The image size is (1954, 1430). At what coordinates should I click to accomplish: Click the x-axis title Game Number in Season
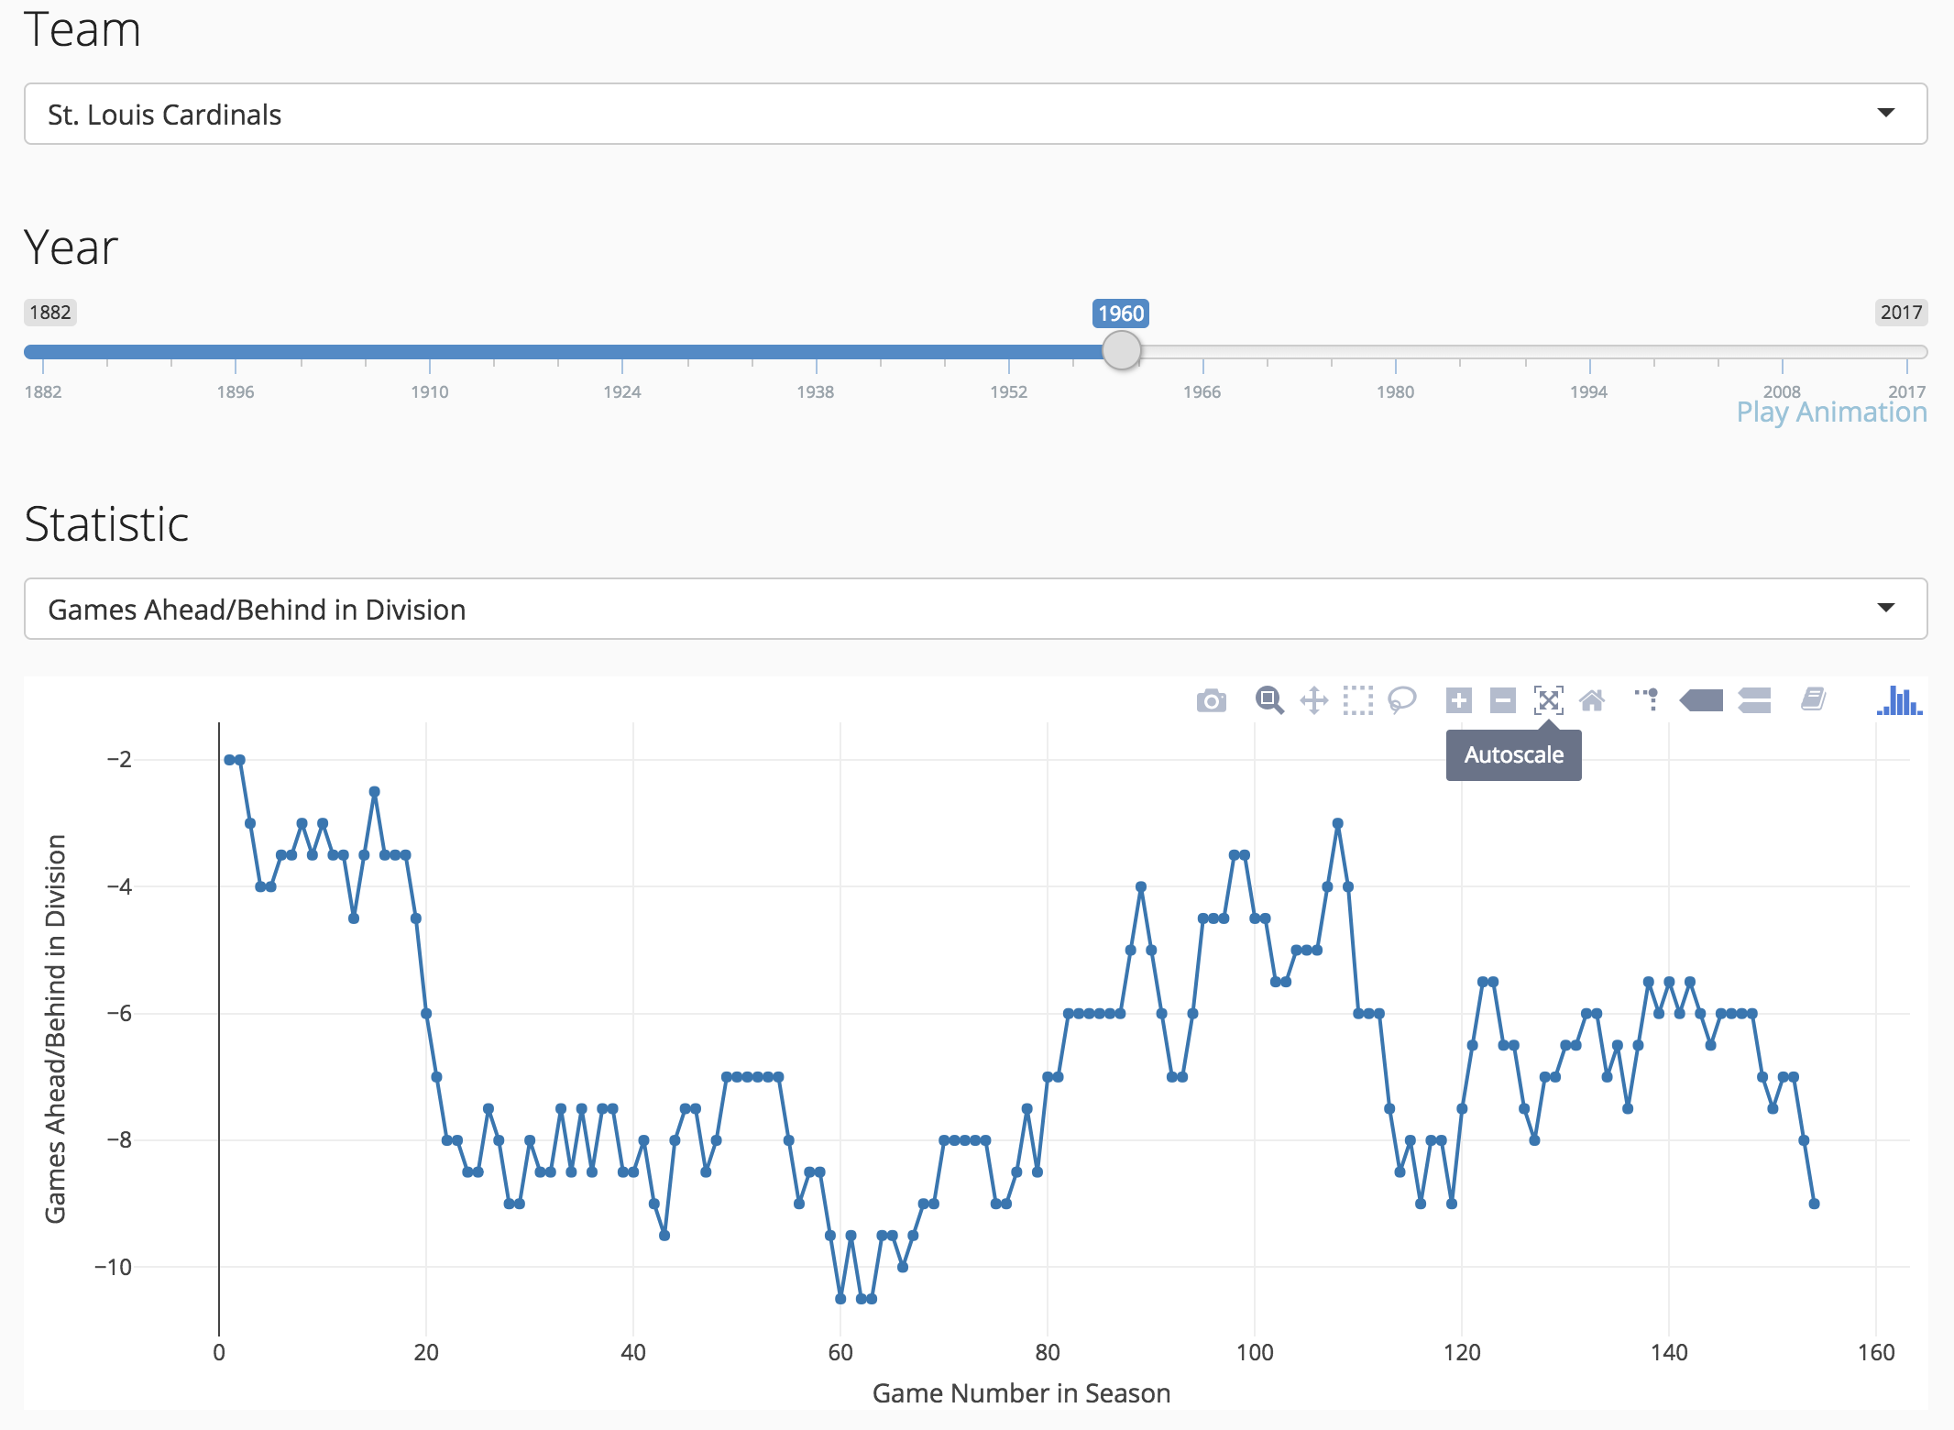coord(1021,1393)
